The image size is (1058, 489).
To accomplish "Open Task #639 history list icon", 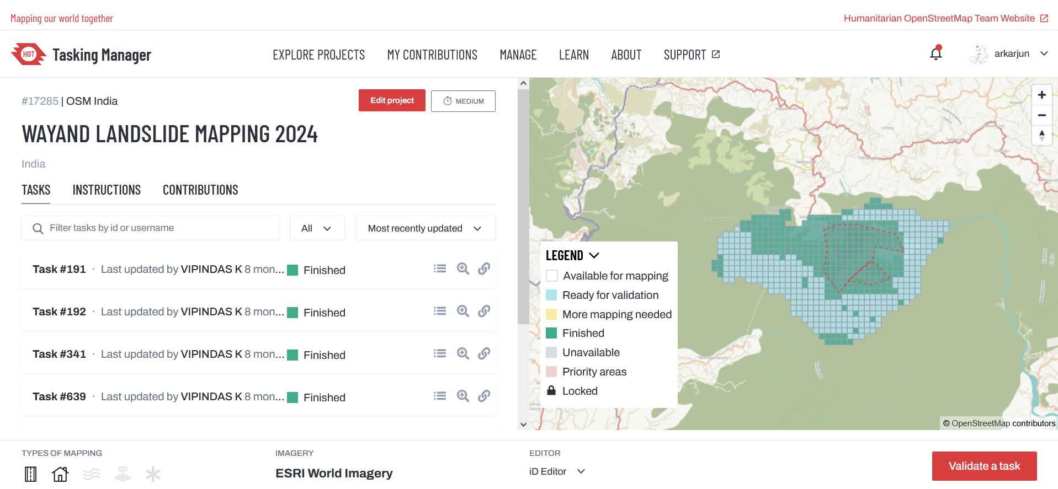I will coord(440,396).
